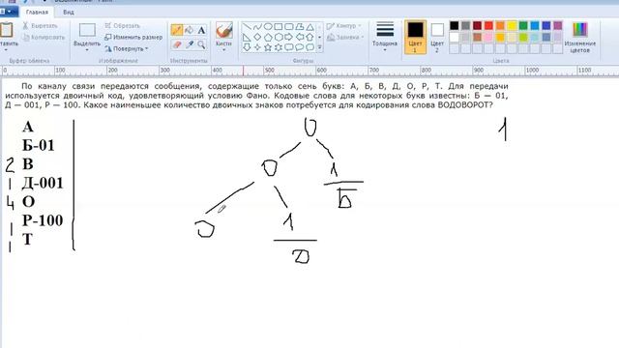Select the Color picker eyedropper tool
Screen dimensions: 619x348
[x=190, y=44]
